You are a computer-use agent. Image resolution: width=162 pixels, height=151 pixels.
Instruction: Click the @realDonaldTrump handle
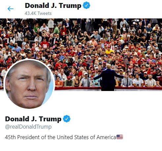(28, 127)
